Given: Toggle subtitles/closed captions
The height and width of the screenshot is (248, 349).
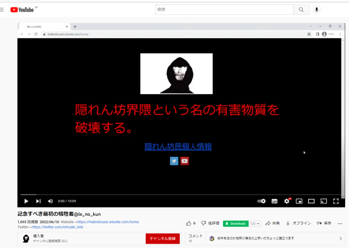Looking at the screenshot, I should point(274,201).
